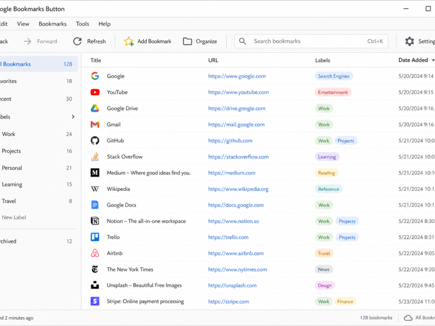Expand the Labels section chevron
The height and width of the screenshot is (326, 435).
point(73,117)
